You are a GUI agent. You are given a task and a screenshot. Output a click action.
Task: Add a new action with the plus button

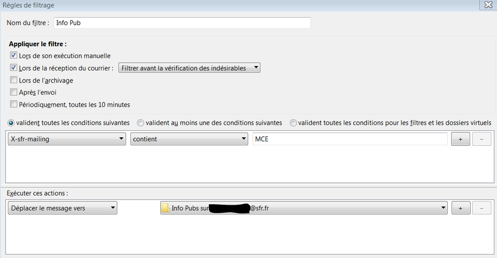click(460, 209)
